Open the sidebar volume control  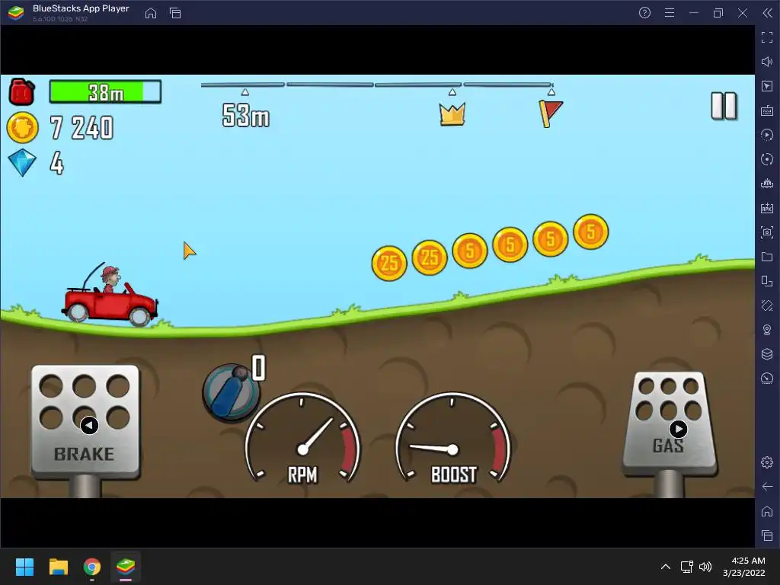(767, 62)
